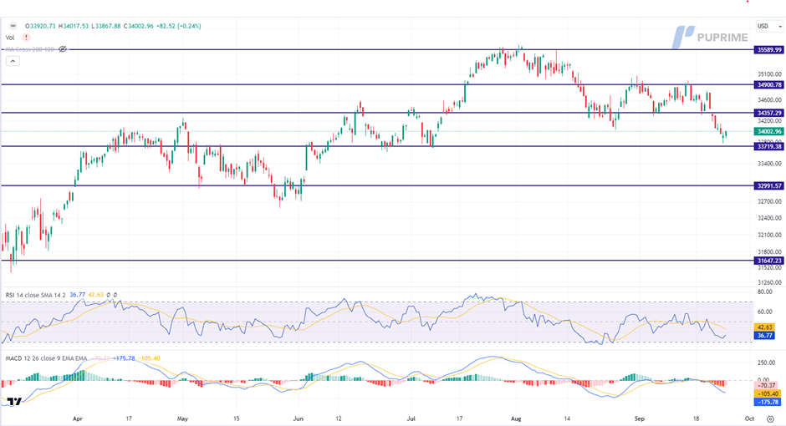
Task: Click the TradingView logo icon
Action: coord(13,403)
